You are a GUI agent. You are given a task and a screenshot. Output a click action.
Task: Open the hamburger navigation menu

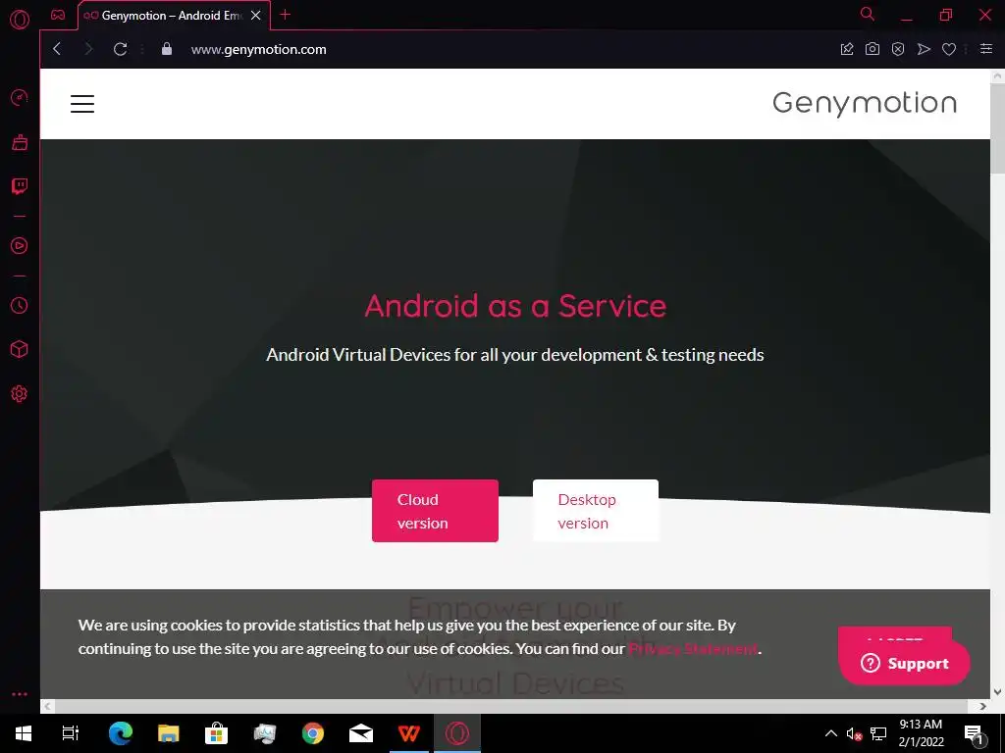[x=82, y=104]
